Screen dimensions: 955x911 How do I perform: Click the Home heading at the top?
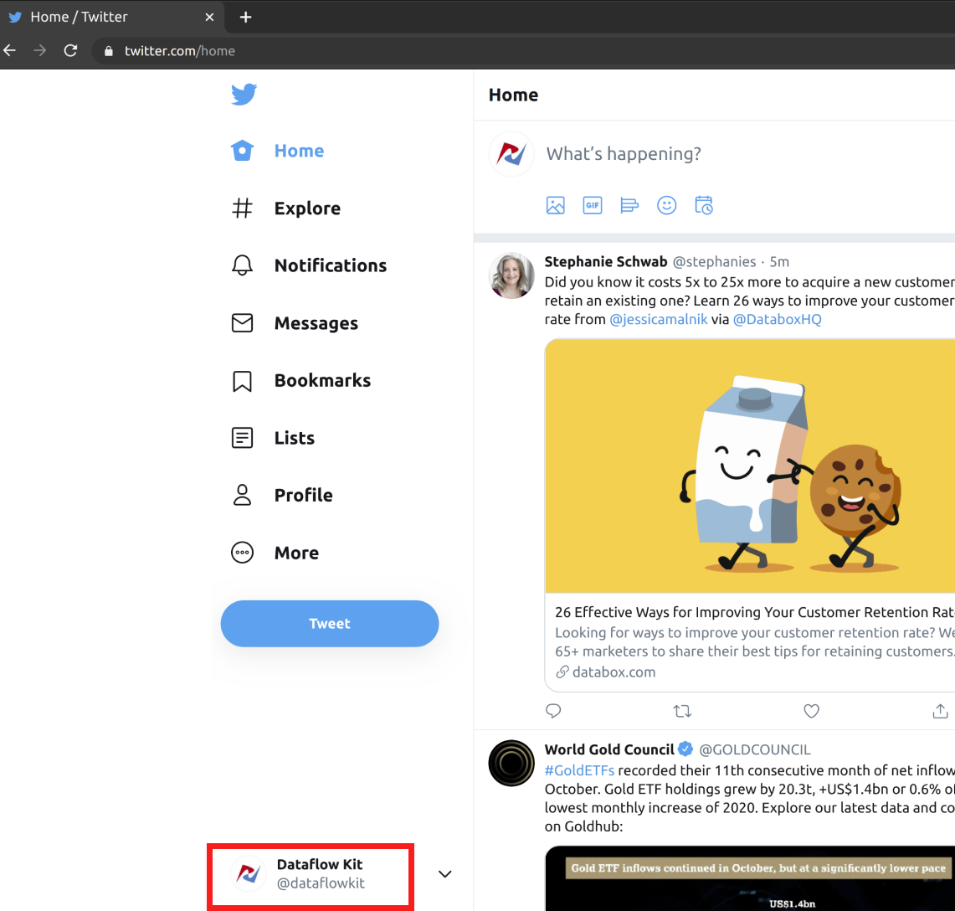click(513, 95)
